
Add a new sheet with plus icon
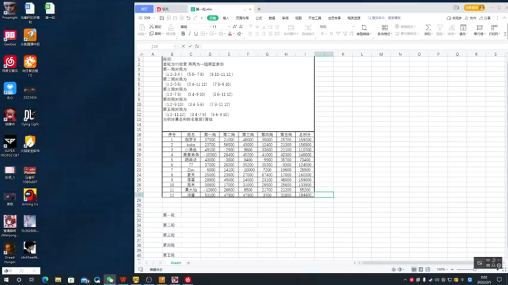[x=189, y=263]
